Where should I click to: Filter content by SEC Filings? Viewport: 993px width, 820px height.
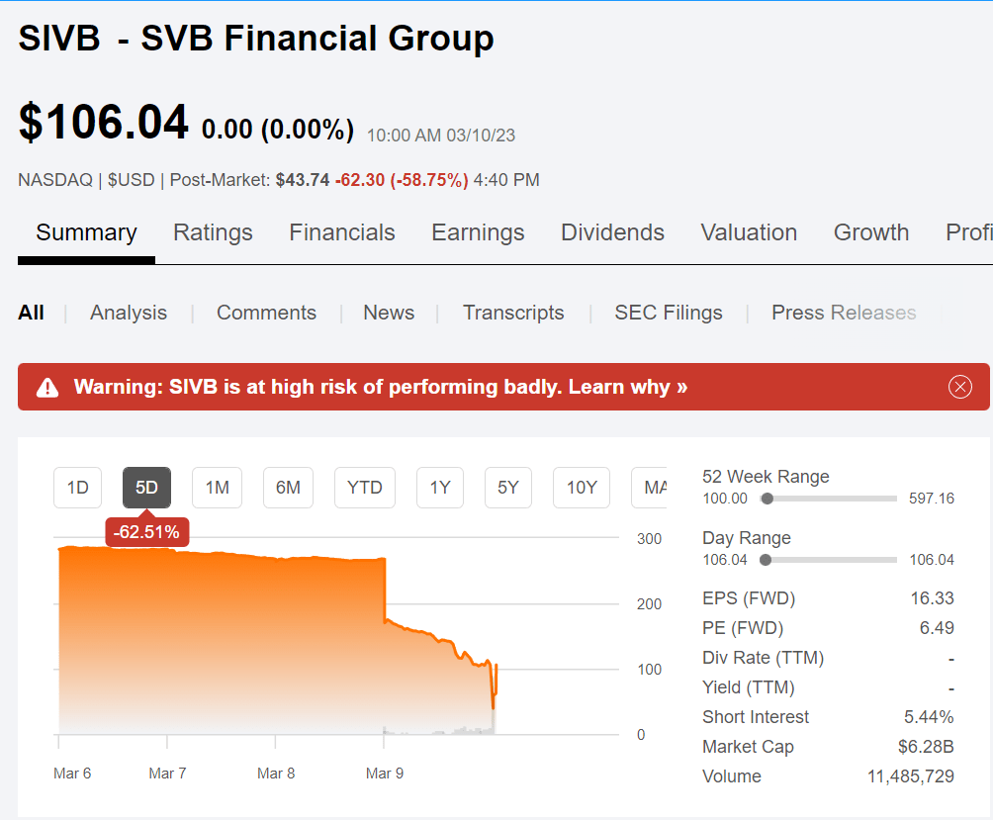pyautogui.click(x=669, y=313)
